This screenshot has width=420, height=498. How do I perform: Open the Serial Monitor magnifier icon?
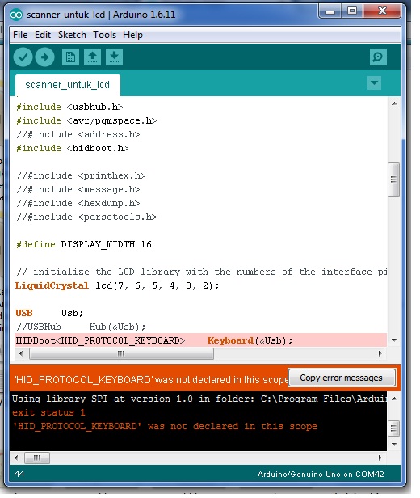378,57
